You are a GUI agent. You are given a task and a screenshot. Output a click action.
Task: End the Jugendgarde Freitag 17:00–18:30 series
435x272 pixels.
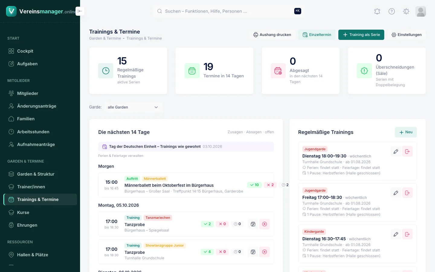click(407, 193)
